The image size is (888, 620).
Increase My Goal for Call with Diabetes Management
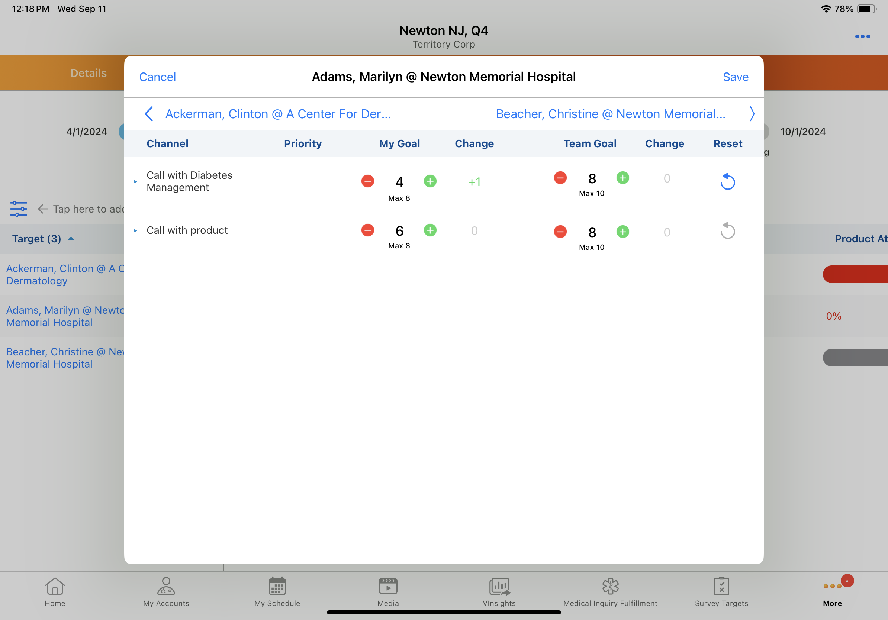tap(430, 181)
